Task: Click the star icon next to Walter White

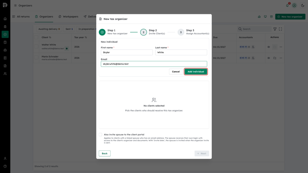Action: [67, 48]
